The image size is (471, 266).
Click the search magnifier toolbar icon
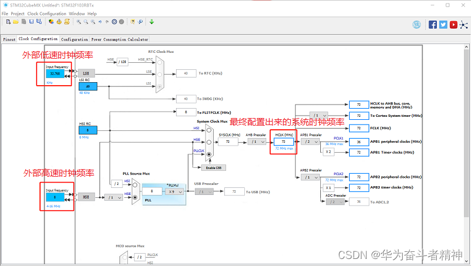coord(140,22)
